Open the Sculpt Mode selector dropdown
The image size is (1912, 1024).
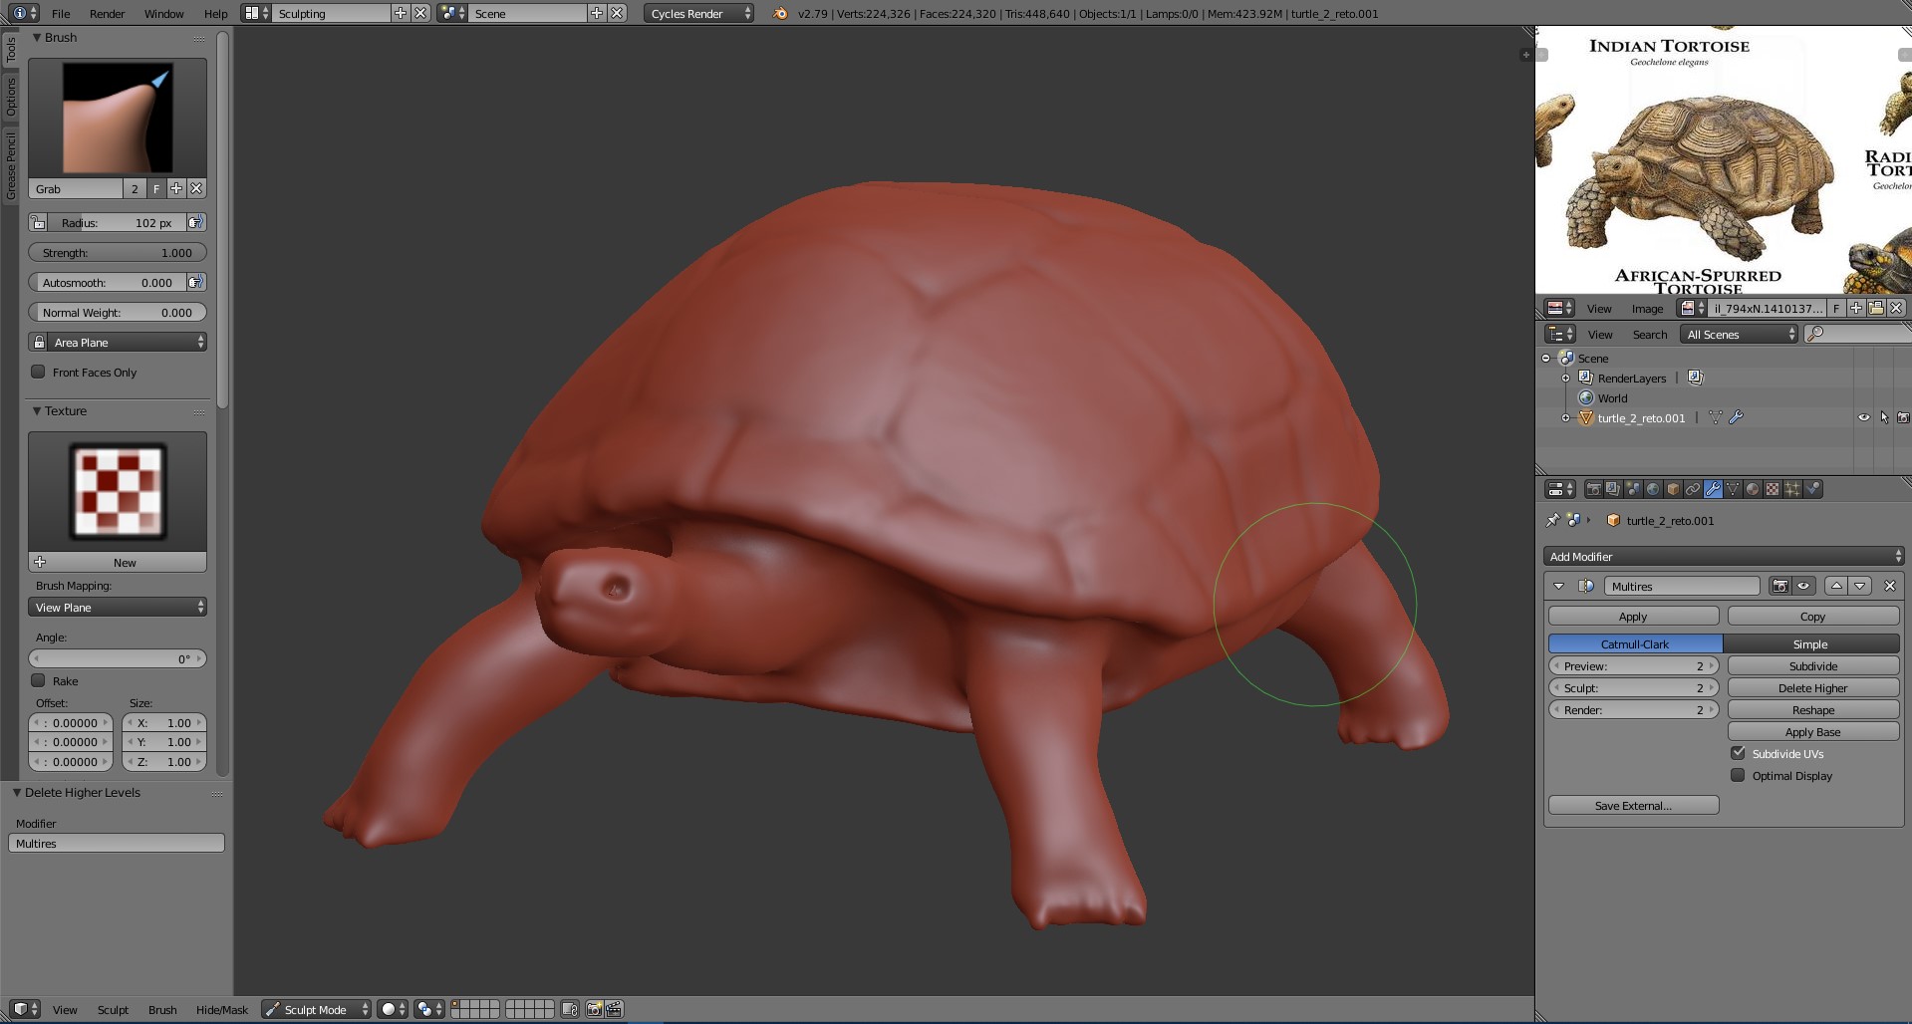coord(316,1009)
